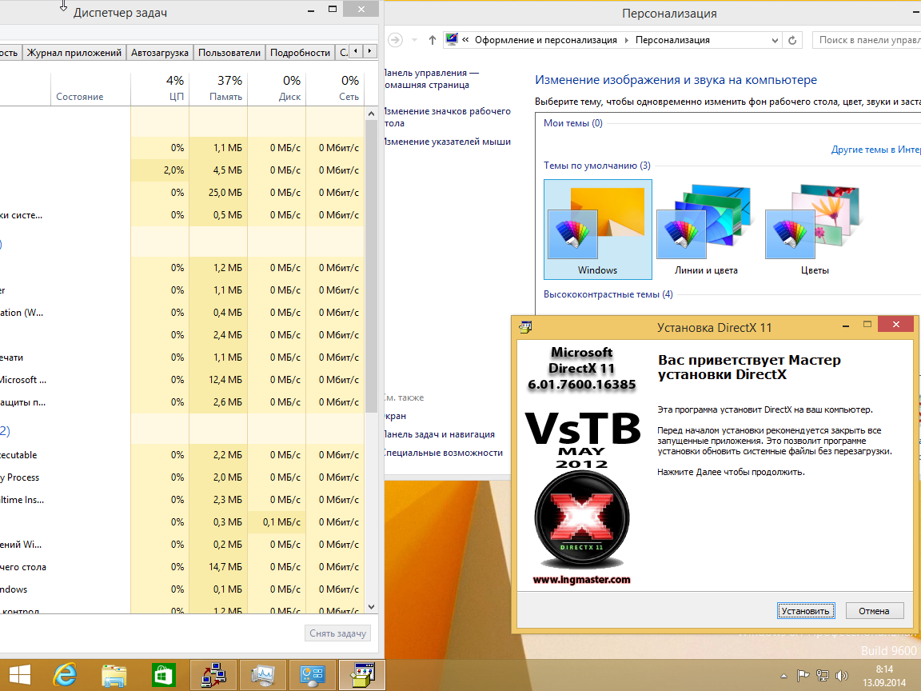Sort processes by ЦП column header

point(160,88)
